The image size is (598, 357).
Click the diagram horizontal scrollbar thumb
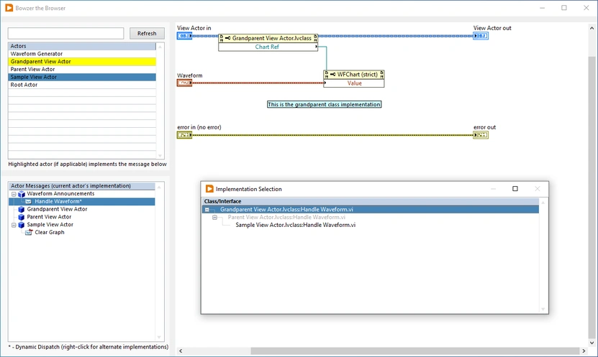[415, 351]
